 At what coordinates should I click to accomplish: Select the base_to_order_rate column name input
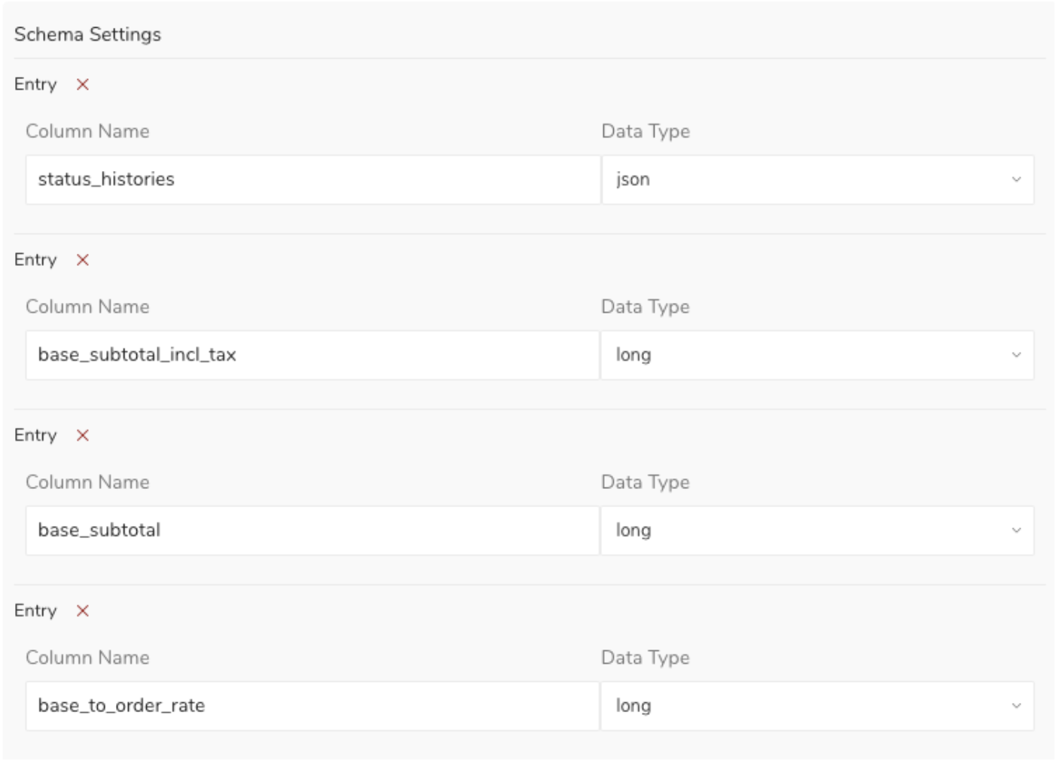pyautogui.click(x=313, y=706)
